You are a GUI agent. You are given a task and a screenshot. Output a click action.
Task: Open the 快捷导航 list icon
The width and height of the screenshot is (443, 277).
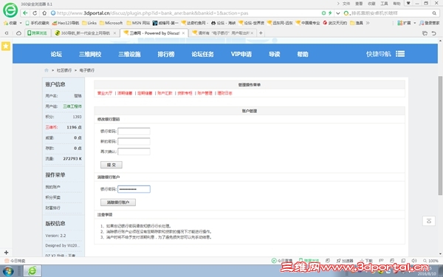[x=400, y=54]
